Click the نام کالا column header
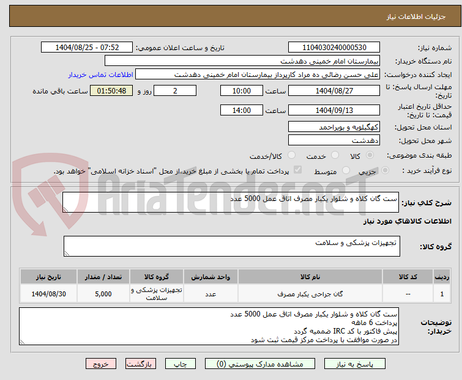 (x=310, y=277)
